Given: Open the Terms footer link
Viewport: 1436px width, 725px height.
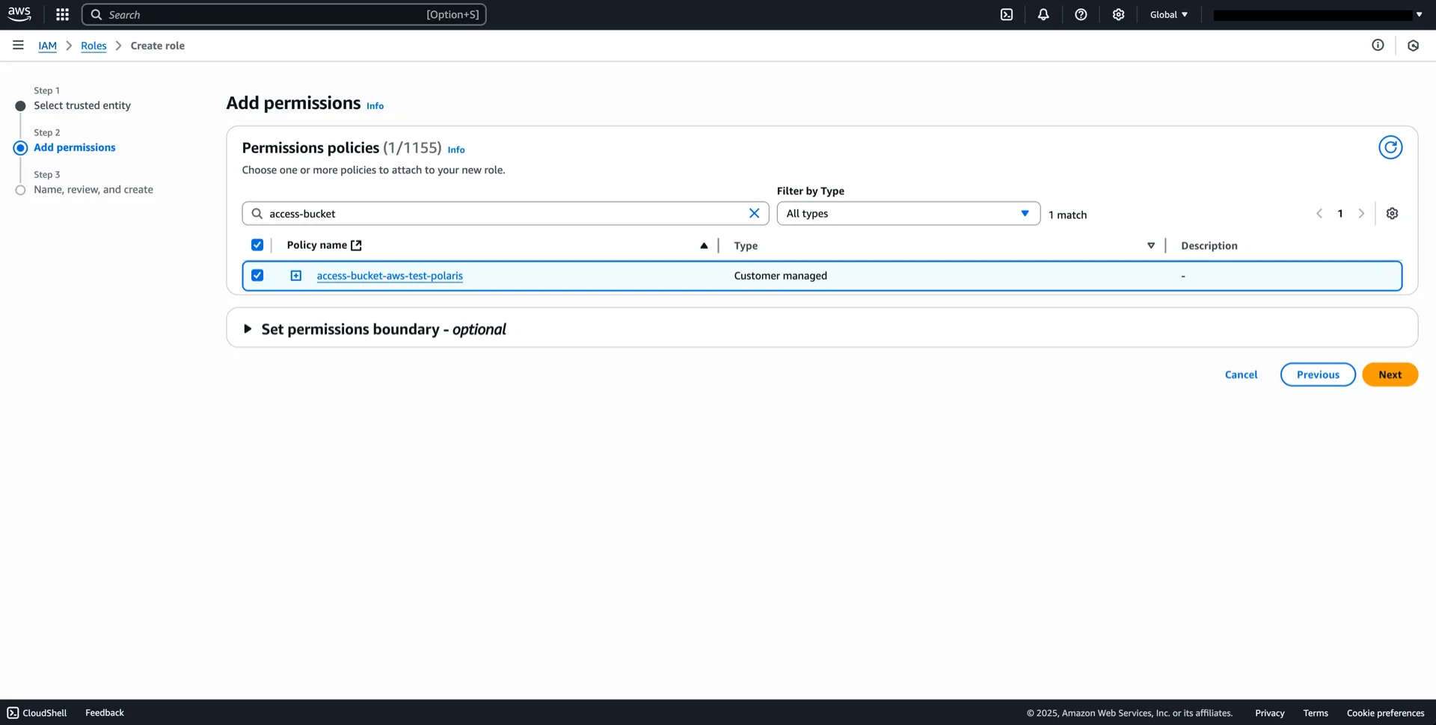Looking at the screenshot, I should (x=1316, y=712).
